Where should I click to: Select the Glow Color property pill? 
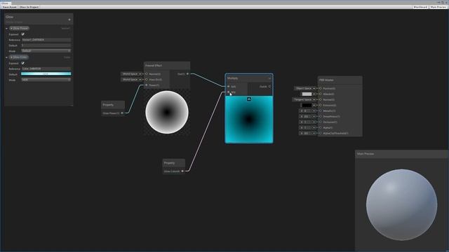(x=19, y=57)
